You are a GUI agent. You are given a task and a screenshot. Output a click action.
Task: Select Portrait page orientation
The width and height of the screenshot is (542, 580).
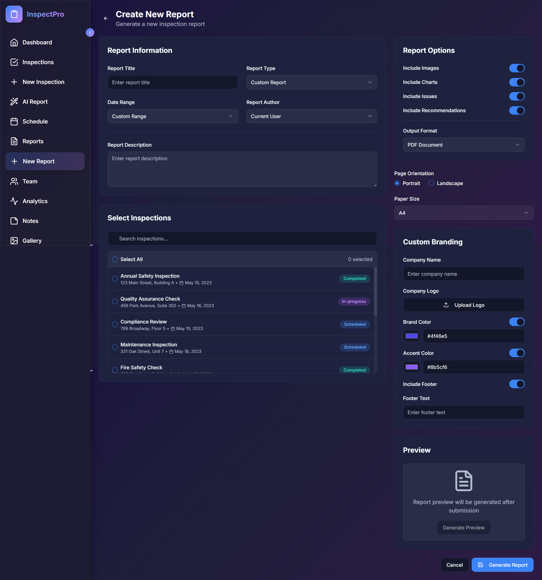(x=397, y=183)
